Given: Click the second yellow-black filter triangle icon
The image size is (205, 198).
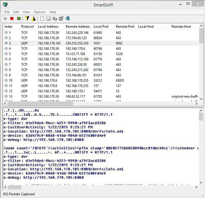Looking at the screenshot, I should (33, 18).
